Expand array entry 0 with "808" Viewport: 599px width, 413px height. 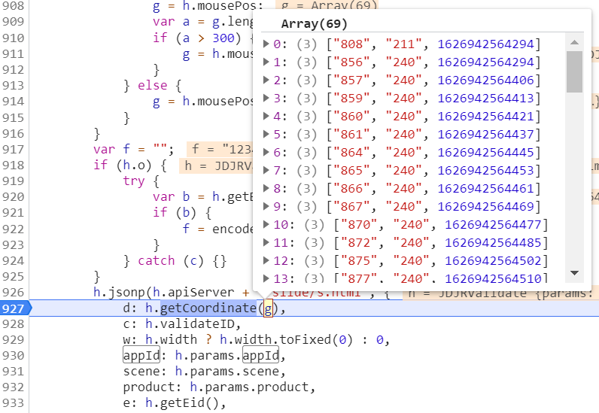(266, 44)
